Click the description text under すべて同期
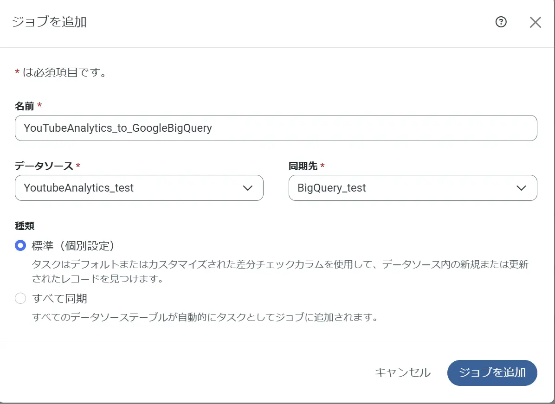 [x=204, y=318]
